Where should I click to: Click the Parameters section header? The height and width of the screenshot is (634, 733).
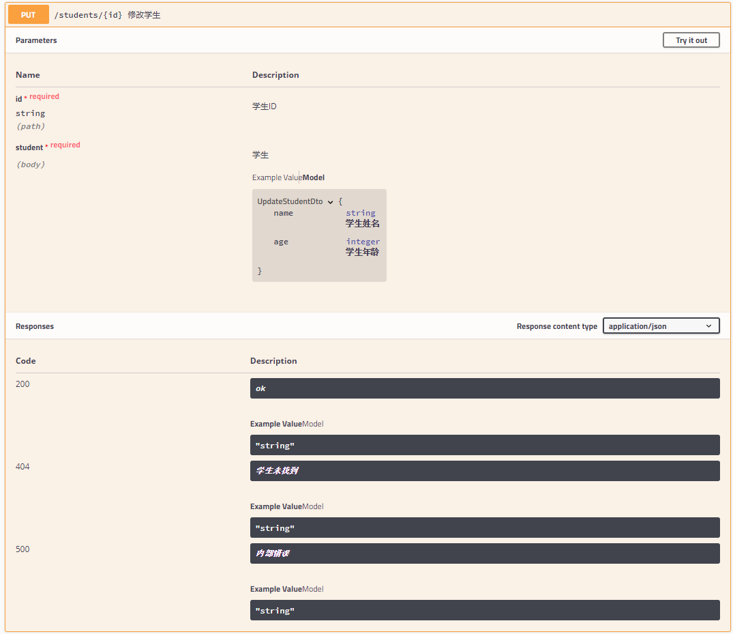pyautogui.click(x=36, y=40)
